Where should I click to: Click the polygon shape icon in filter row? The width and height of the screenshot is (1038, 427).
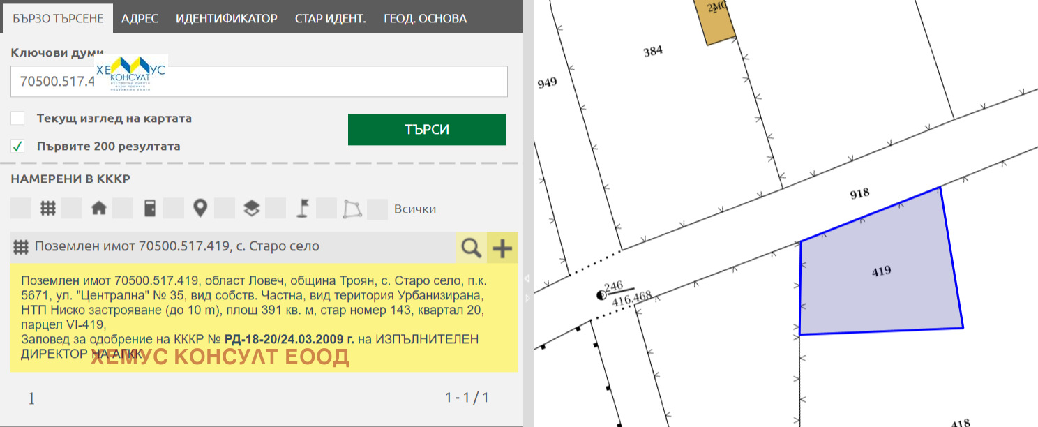(x=353, y=208)
